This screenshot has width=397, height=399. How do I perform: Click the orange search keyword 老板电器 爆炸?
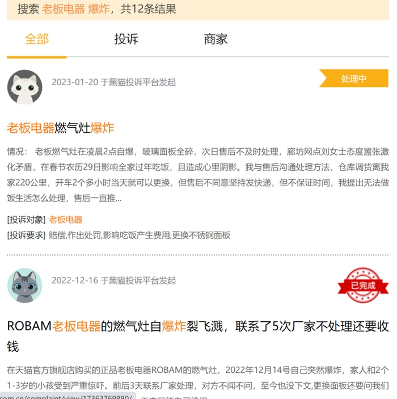(x=76, y=9)
